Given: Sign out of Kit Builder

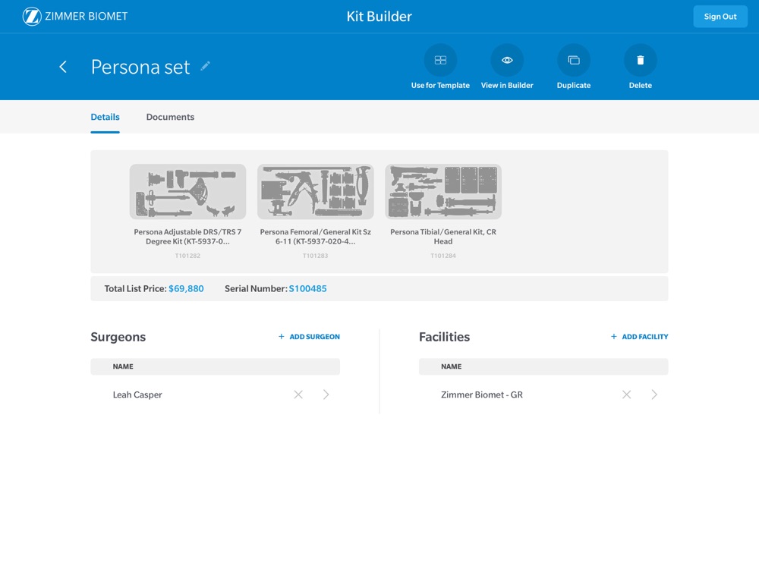Looking at the screenshot, I should 720,17.
